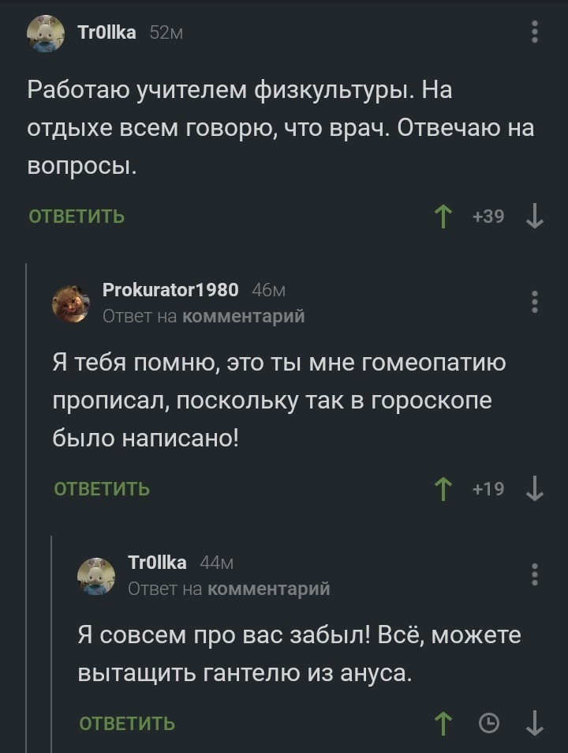Upvote Prokurator1980's comment about гомеопатию
The height and width of the screenshot is (753, 568).
(445, 488)
